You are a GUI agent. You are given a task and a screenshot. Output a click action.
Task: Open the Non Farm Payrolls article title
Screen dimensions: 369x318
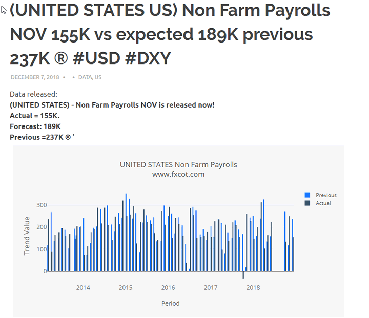coord(169,34)
